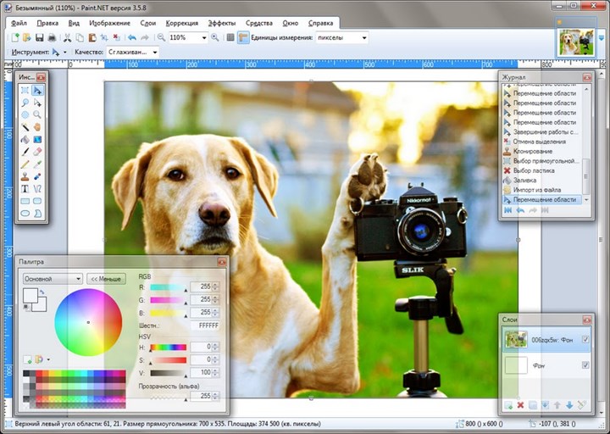Open the zoom level 110% dropdown
This screenshot has width=610, height=434.
pyautogui.click(x=203, y=37)
